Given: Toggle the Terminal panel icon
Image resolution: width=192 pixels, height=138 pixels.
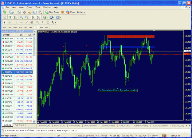Looking at the screenshot, I should click(35, 12).
